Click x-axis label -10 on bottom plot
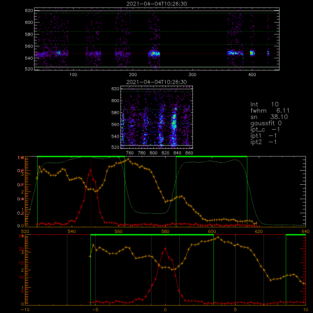 tap(24, 310)
